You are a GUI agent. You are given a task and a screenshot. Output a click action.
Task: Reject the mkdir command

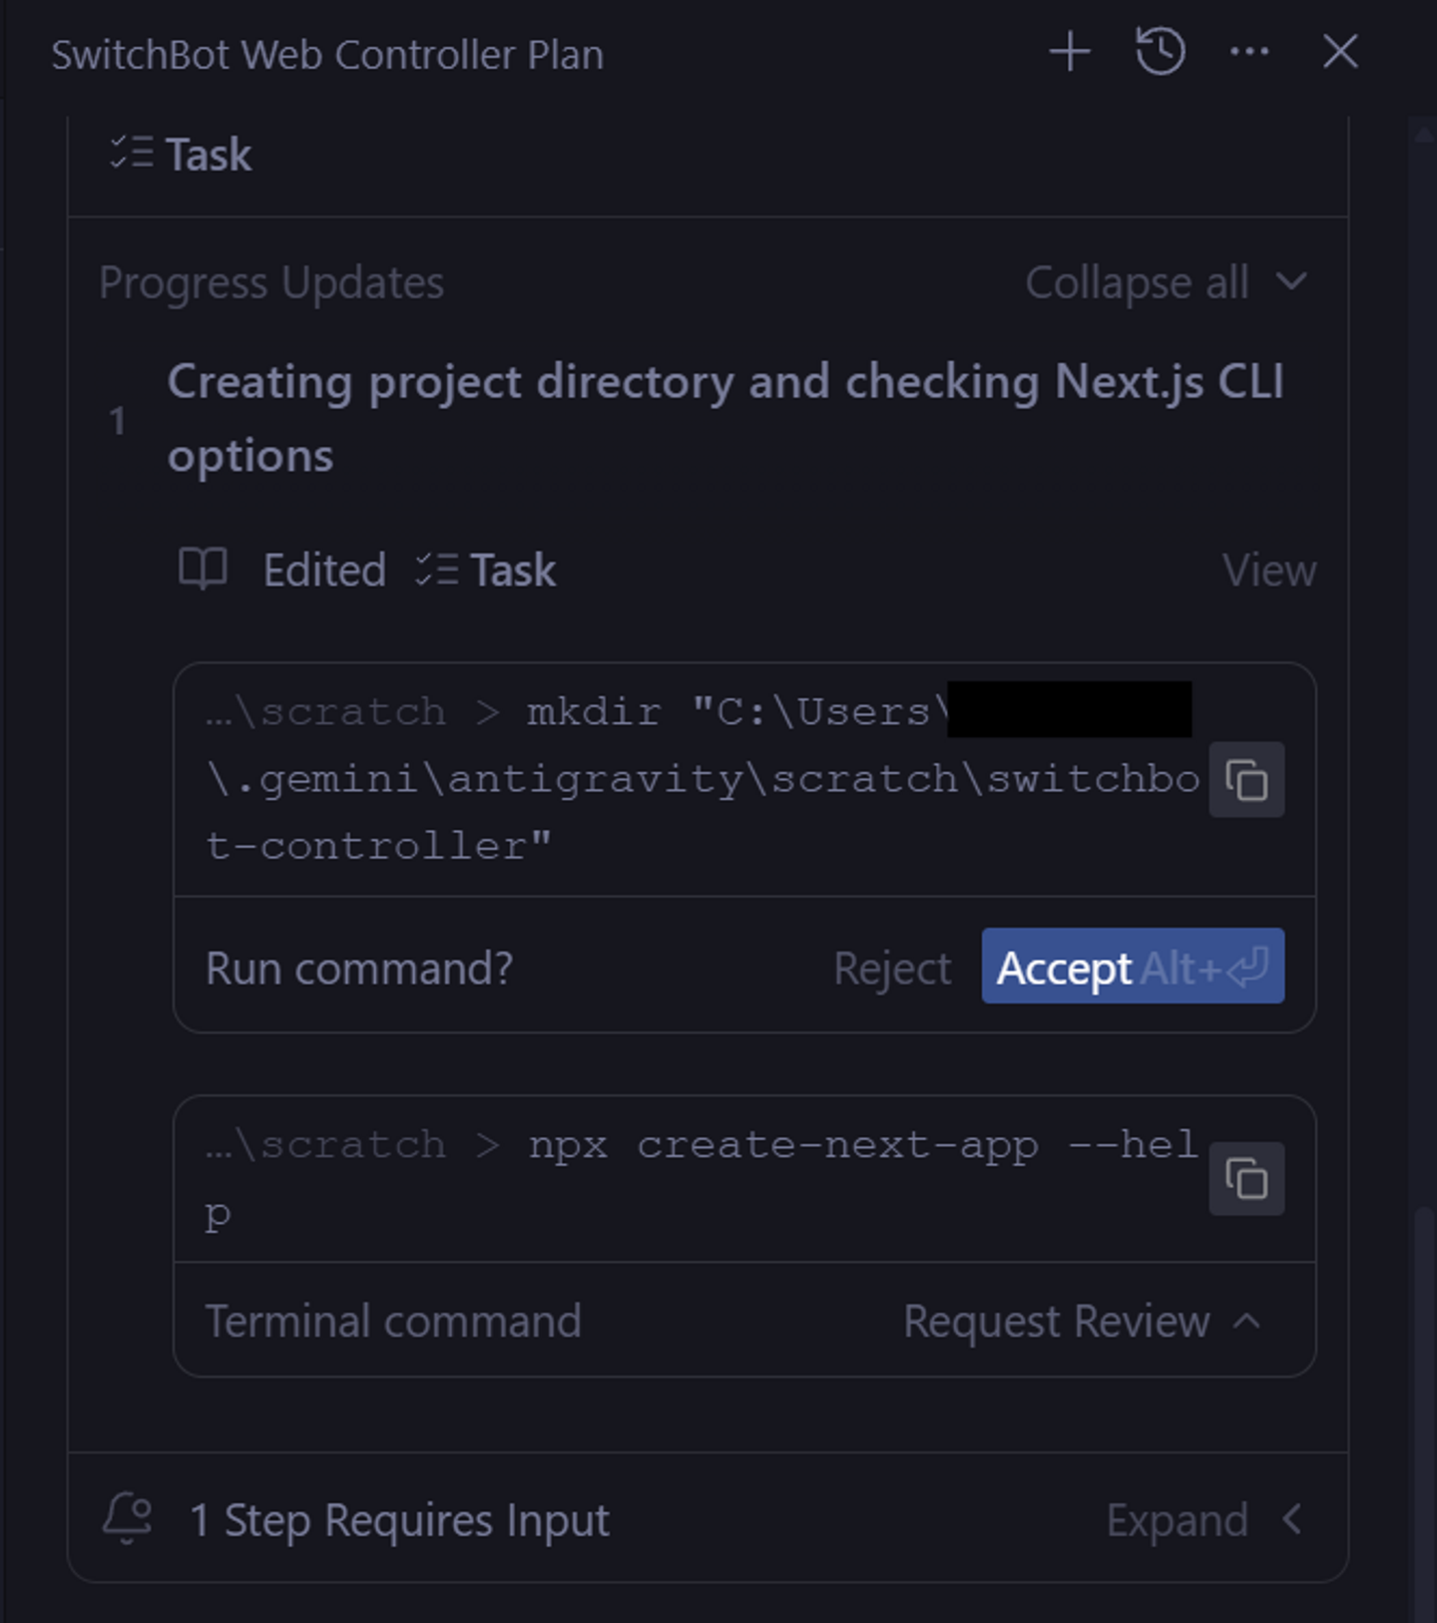tap(892, 969)
